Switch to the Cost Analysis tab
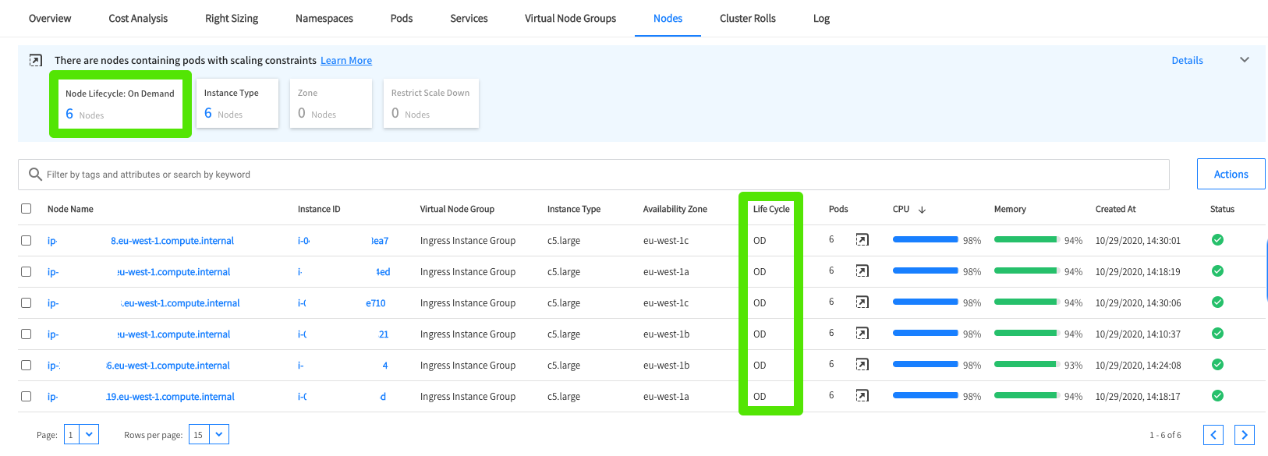 [x=138, y=19]
